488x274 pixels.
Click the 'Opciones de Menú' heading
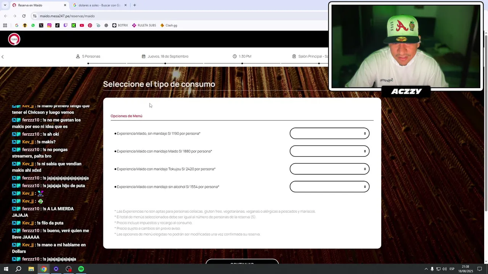pyautogui.click(x=126, y=116)
